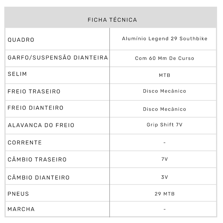The image size is (223, 223).
Task: Click the 7V value for CÂMBIO TRASEIRO
Action: [x=165, y=159]
